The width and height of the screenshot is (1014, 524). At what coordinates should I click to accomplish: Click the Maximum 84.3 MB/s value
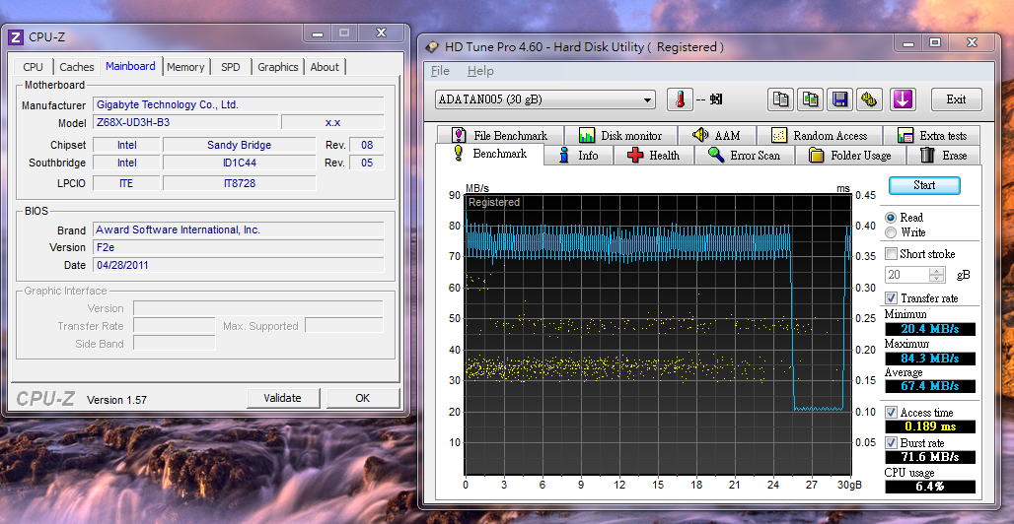pyautogui.click(x=930, y=358)
